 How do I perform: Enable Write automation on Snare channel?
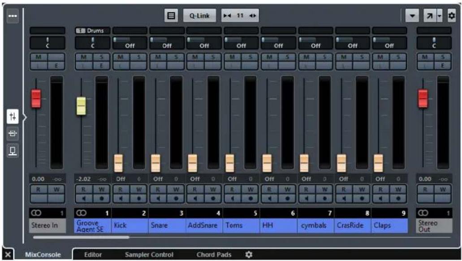pos(176,189)
